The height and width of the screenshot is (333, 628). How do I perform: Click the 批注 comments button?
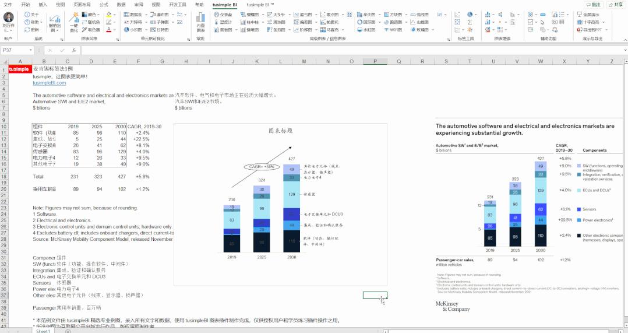(594, 5)
